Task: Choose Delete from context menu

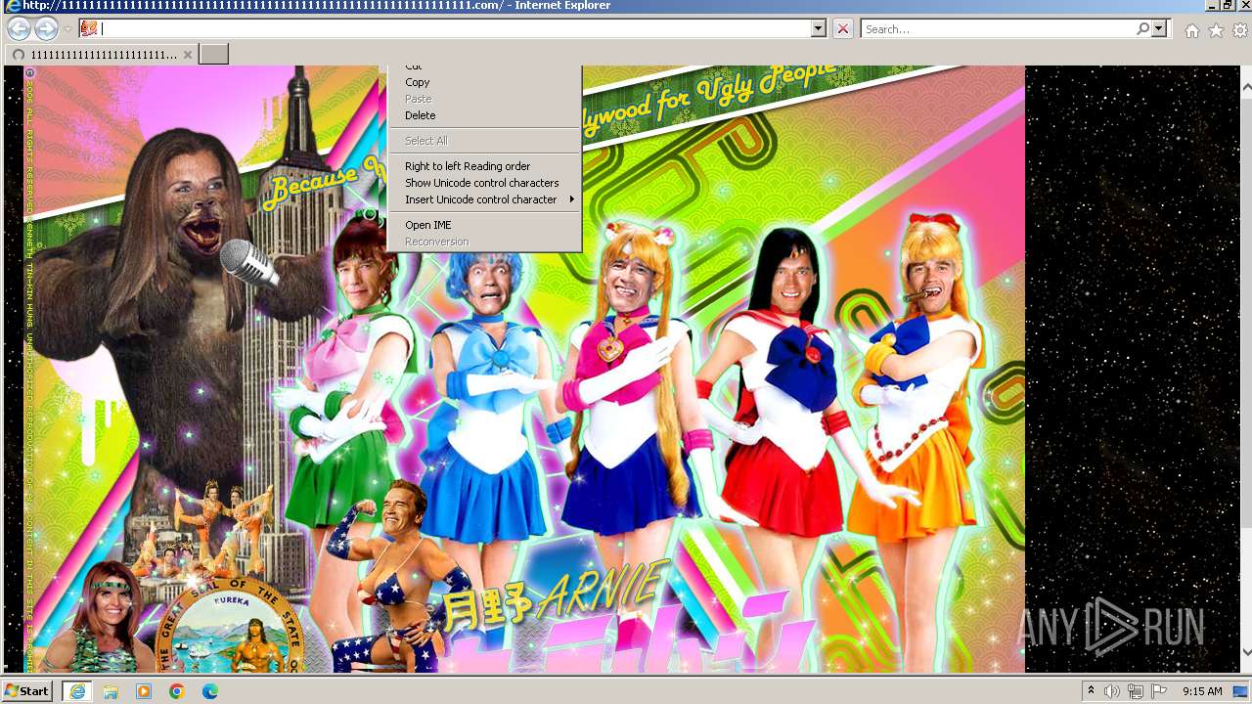Action: [x=485, y=115]
